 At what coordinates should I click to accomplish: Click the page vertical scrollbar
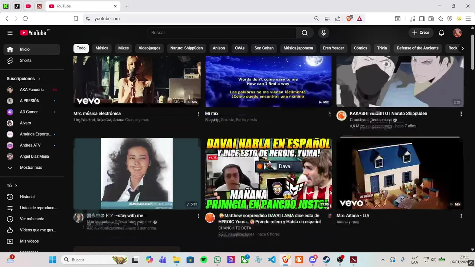click(x=472, y=52)
